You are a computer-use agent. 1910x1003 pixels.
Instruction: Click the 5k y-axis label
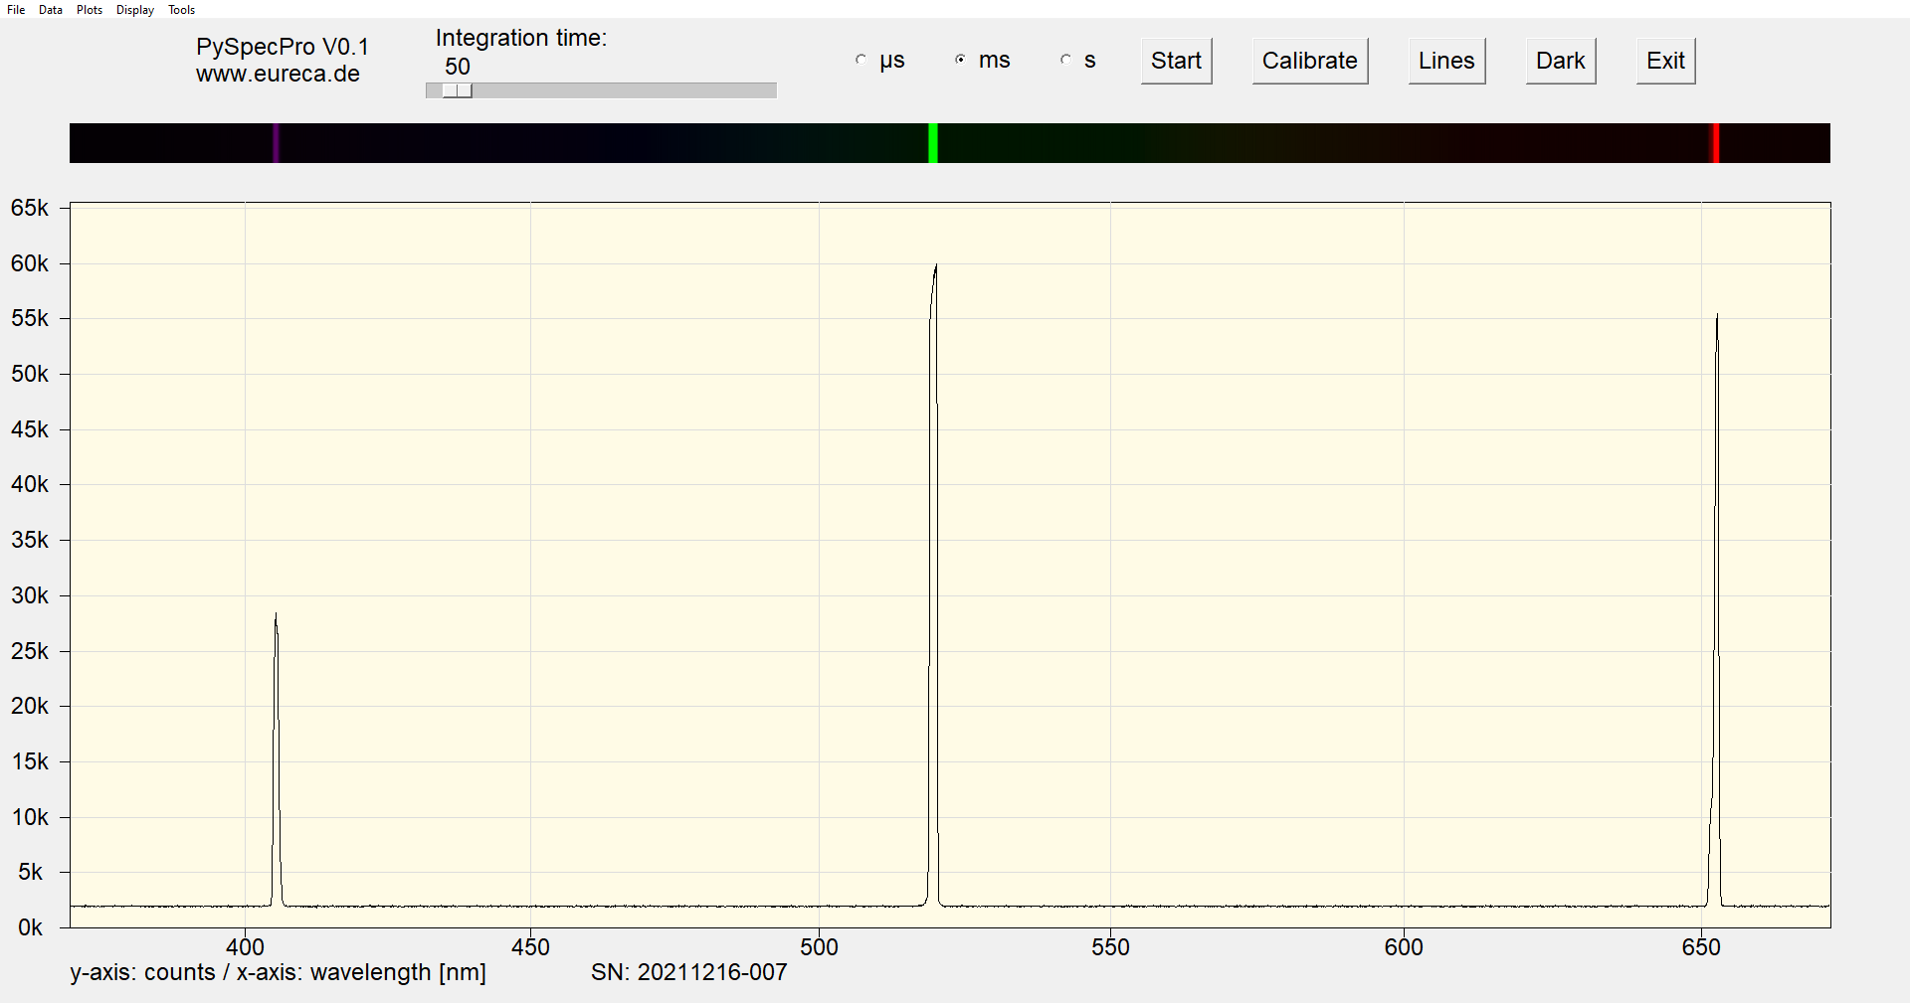pyautogui.click(x=31, y=872)
